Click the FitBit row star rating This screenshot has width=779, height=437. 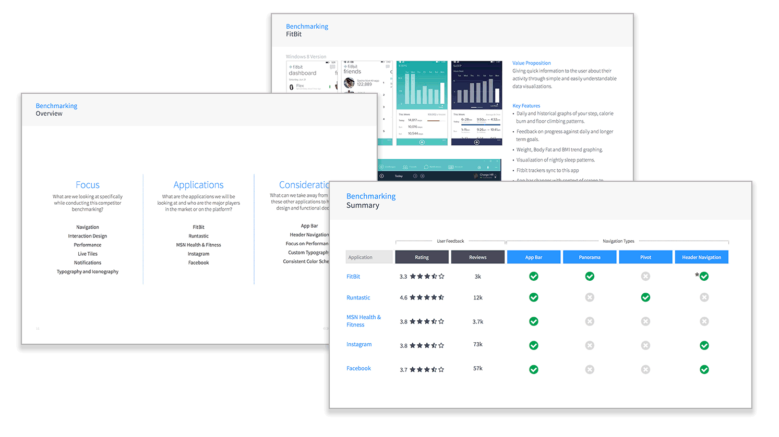pos(427,277)
